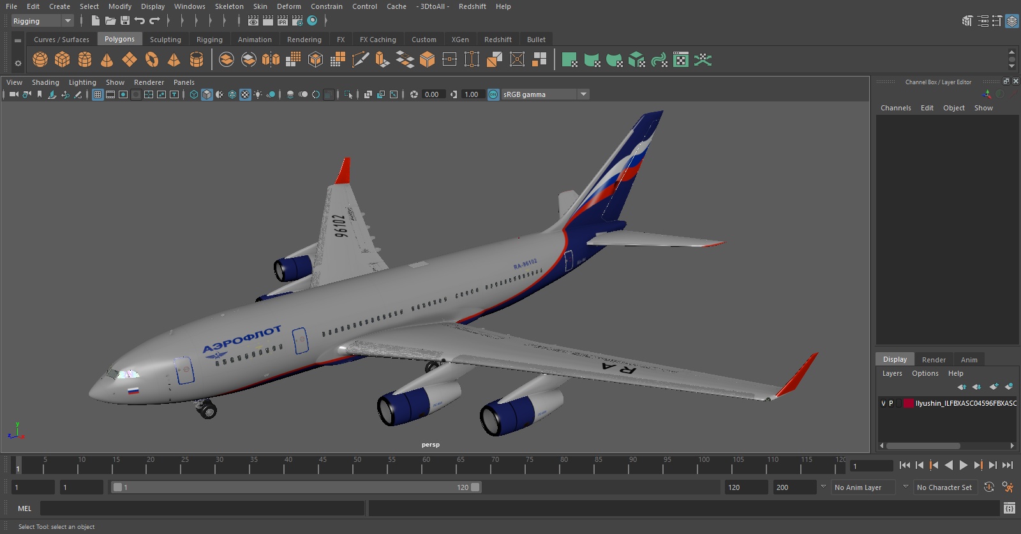Toggle wireframe shading in viewport toolbar

tap(194, 94)
